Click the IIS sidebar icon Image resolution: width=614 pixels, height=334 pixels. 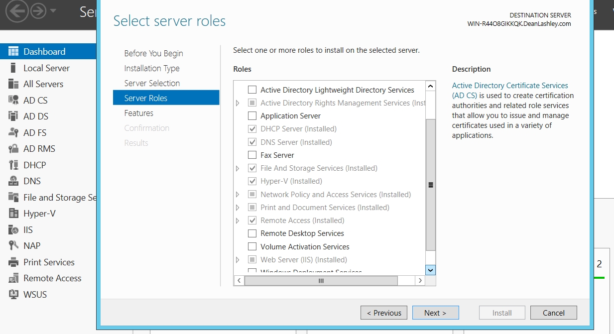pyautogui.click(x=13, y=229)
